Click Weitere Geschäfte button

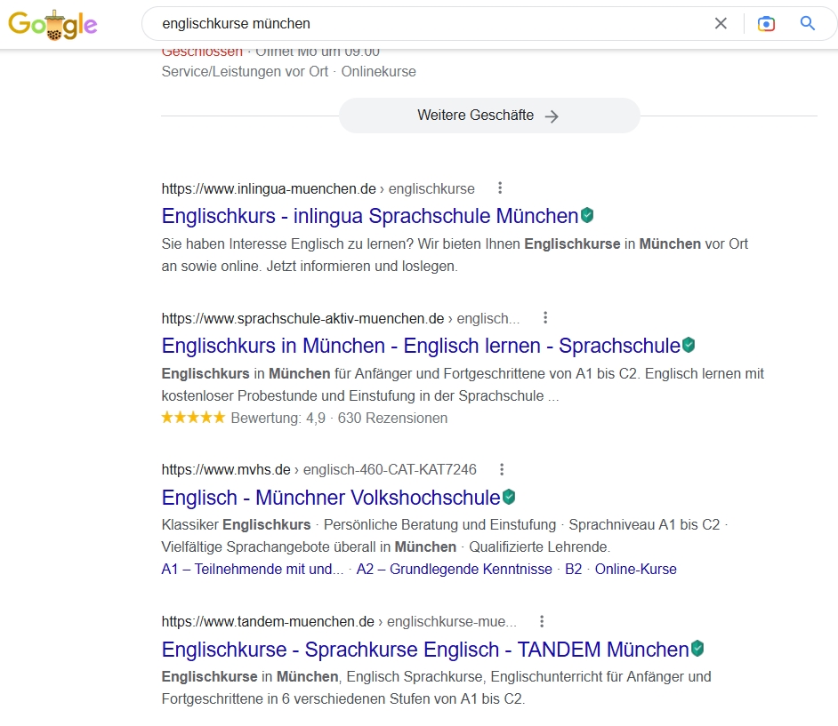click(x=488, y=116)
